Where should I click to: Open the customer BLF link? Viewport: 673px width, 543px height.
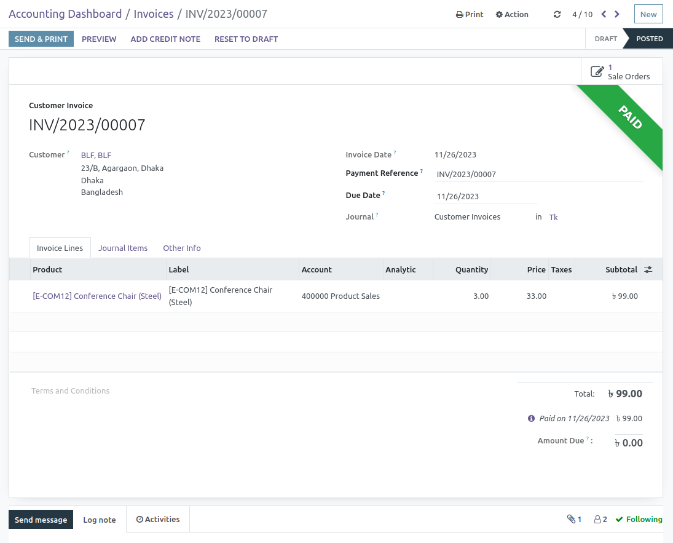(x=96, y=155)
